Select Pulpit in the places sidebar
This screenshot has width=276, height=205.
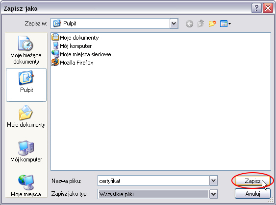(26, 85)
